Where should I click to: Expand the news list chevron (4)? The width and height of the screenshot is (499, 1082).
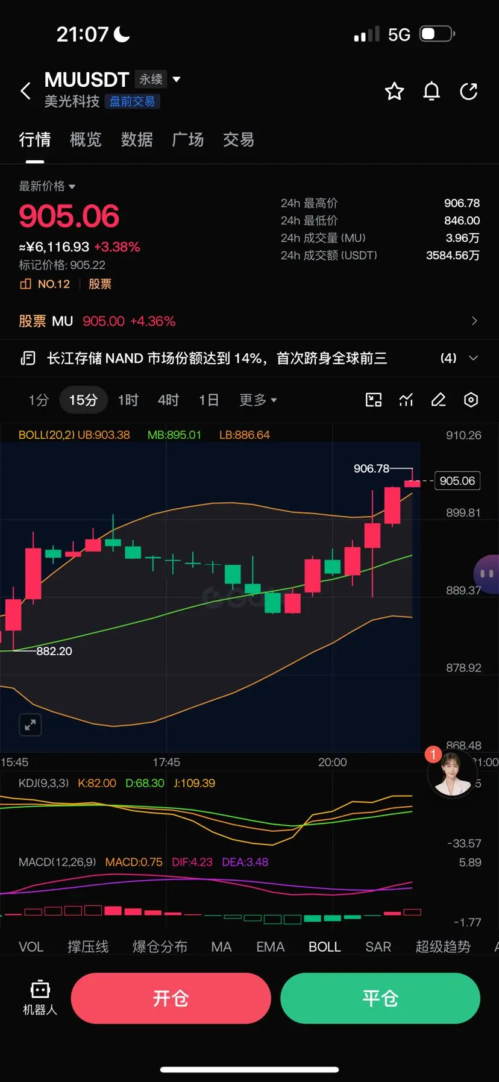point(474,358)
